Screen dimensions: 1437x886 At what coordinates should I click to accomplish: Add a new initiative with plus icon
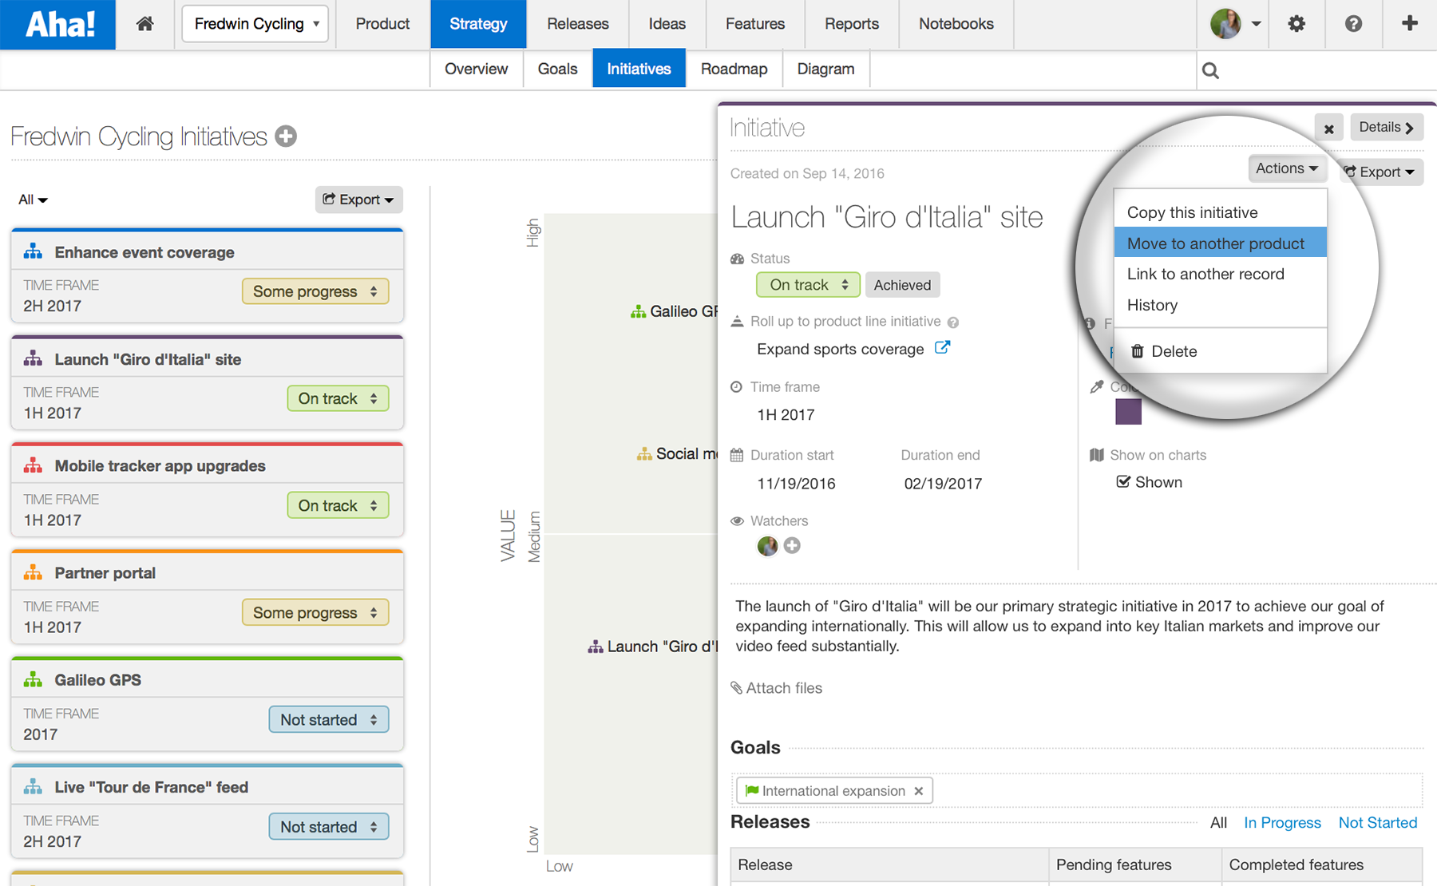(x=286, y=136)
